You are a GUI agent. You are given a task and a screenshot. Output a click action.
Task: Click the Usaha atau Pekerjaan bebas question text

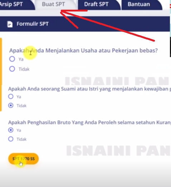[x=83, y=51]
